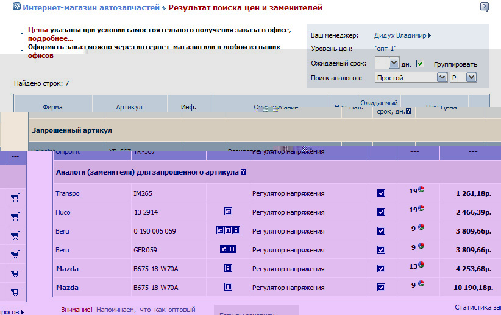501x315 pixels.
Task: Sort by Артикул column header
Action: pos(129,107)
